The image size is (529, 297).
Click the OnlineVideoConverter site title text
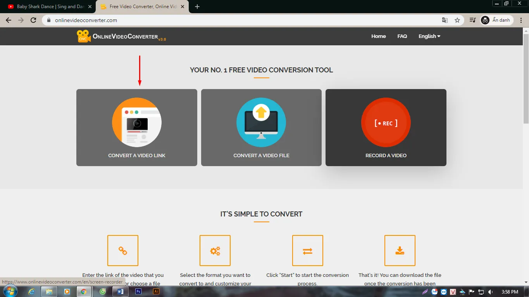[125, 37]
